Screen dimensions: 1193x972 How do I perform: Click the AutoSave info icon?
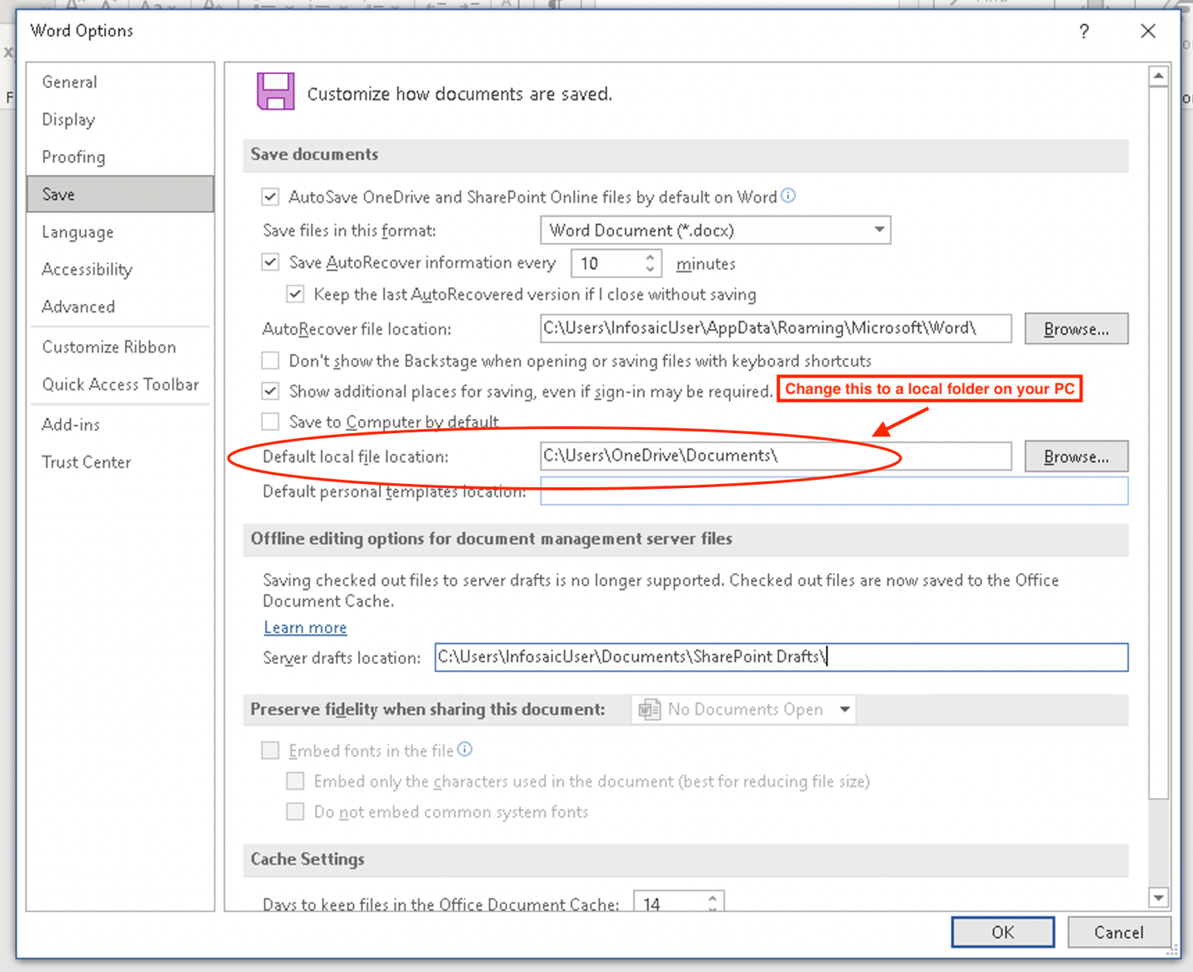point(788,196)
